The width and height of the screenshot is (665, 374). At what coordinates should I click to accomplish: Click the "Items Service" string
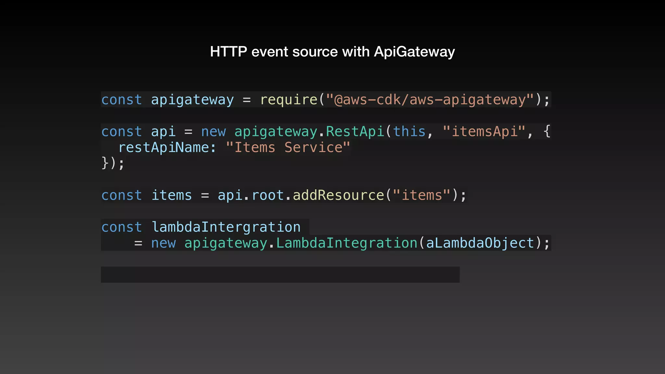(x=288, y=147)
